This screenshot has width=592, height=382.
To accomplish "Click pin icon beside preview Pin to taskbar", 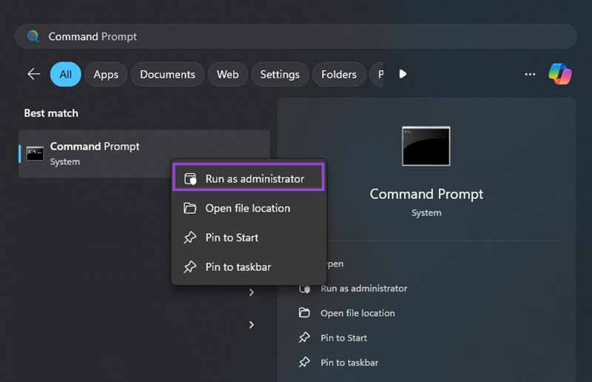I will [304, 362].
